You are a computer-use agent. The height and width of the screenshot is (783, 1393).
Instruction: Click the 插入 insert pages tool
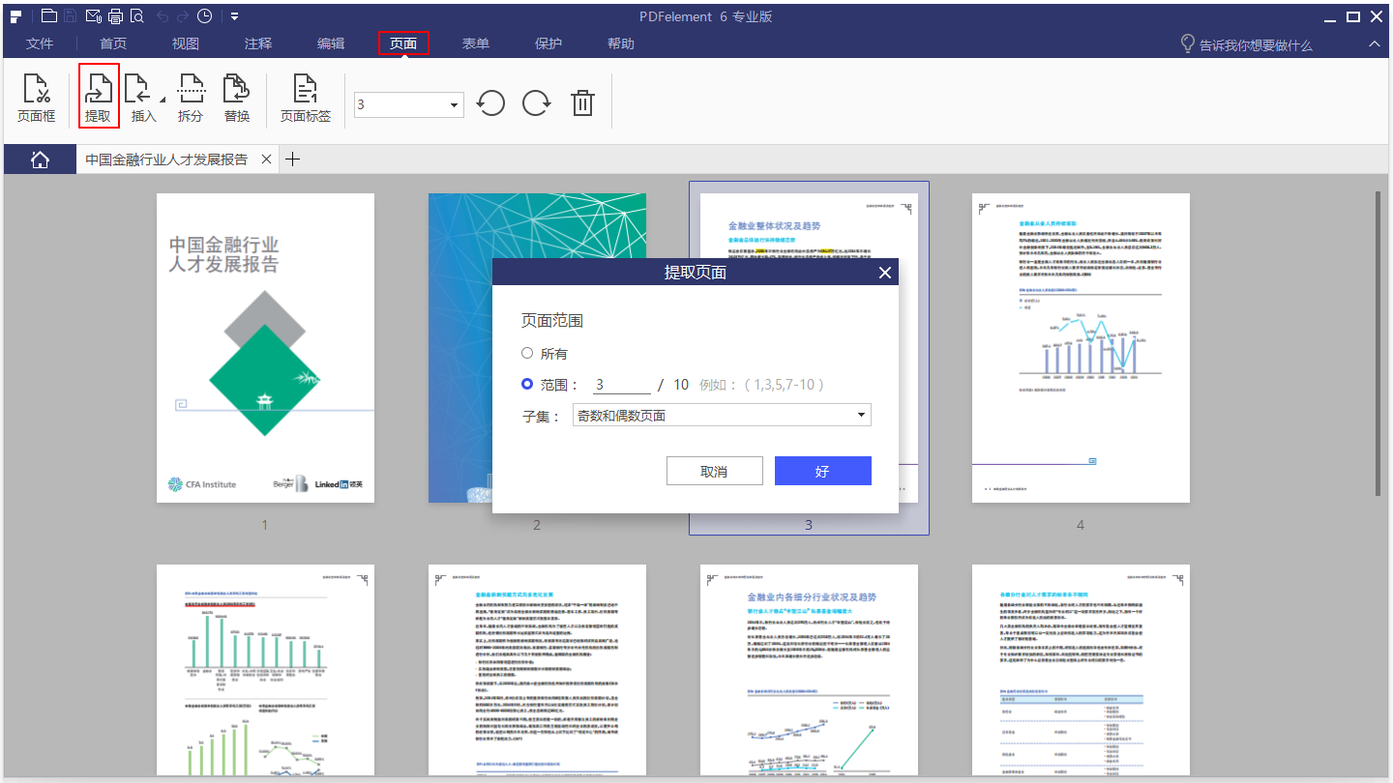pos(143,97)
